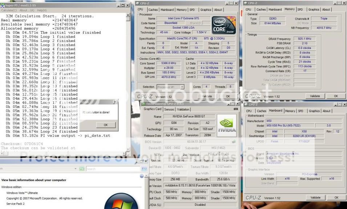Click Validate in the CPU-Z Motherboard window
The height and width of the screenshot is (209, 347).
pyautogui.click(x=315, y=197)
